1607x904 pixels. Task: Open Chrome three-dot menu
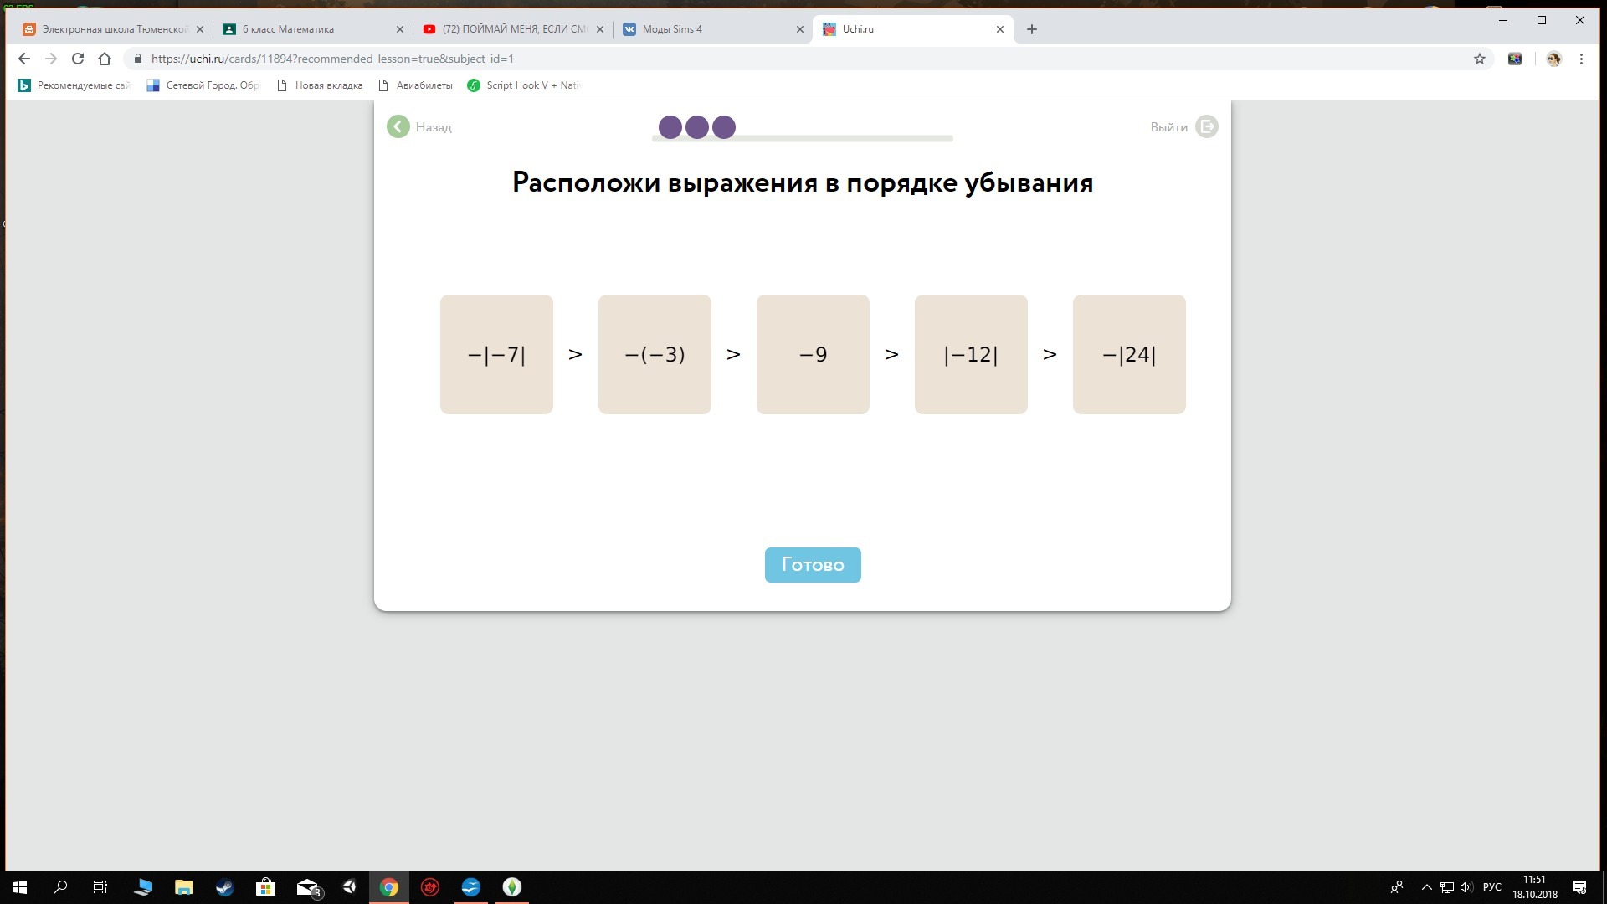1581,59
